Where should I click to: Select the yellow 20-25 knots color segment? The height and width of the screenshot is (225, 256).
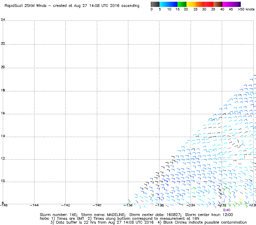(191, 4)
